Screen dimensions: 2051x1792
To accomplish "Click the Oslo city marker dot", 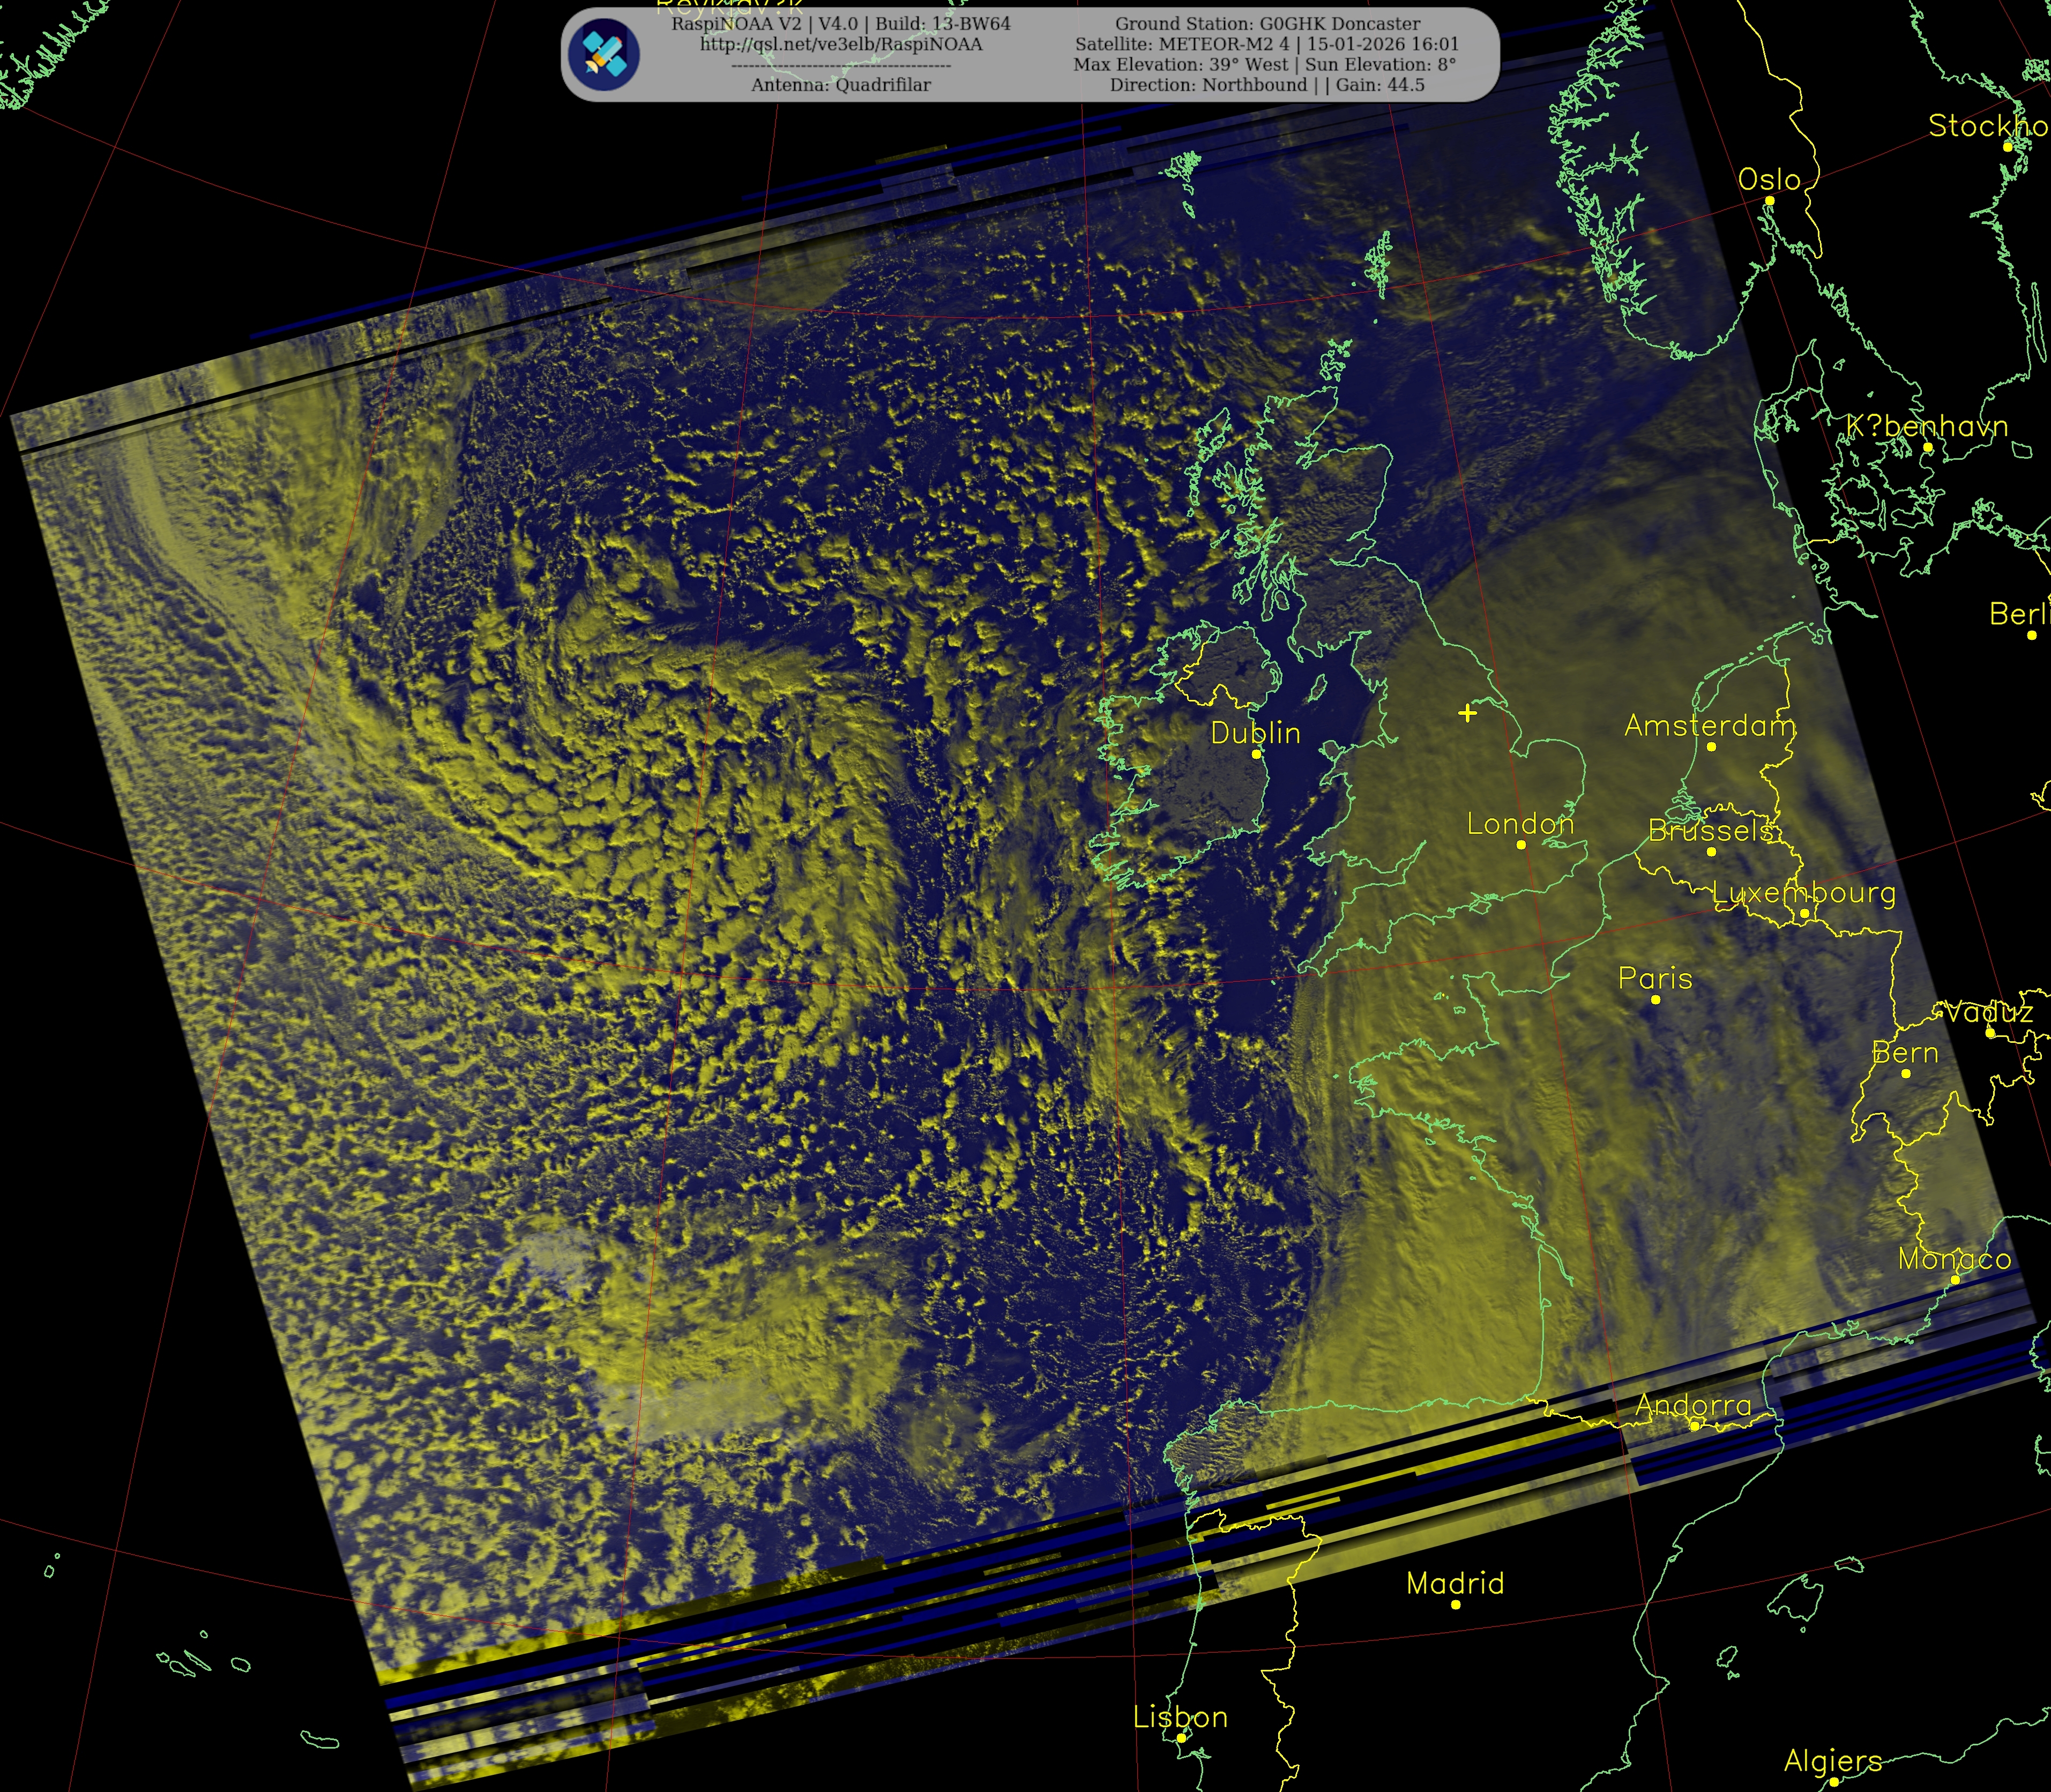I will click(1769, 201).
